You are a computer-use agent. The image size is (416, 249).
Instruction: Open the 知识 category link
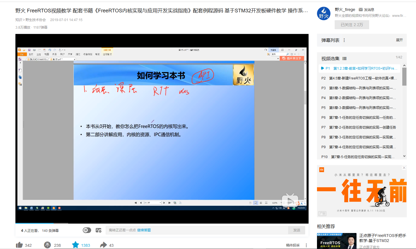19,20
